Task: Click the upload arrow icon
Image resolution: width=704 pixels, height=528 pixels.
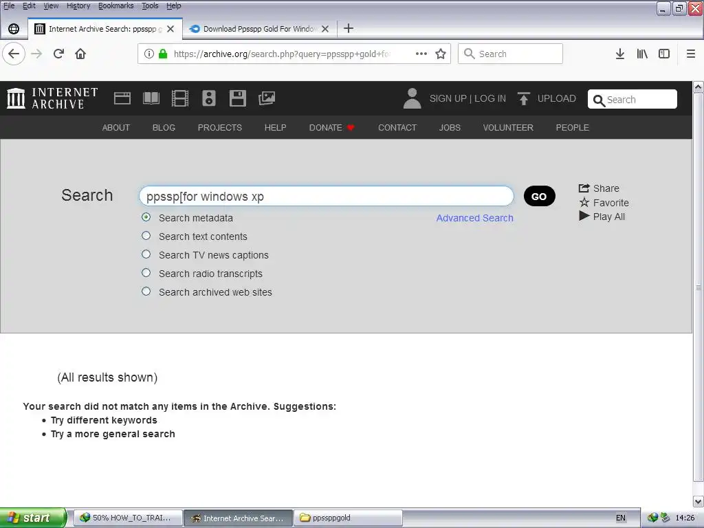Action: 523,98
